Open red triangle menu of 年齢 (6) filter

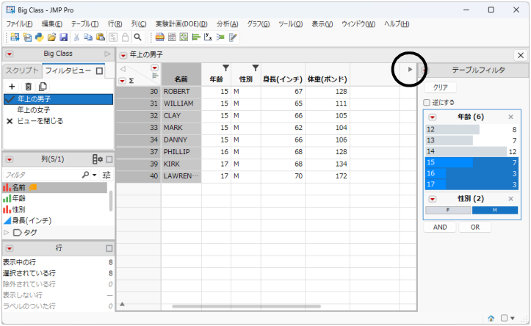coord(433,117)
